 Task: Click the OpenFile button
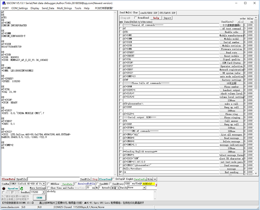[x=21, y=179]
